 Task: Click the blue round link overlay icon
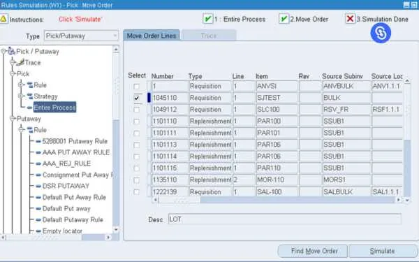pyautogui.click(x=381, y=33)
